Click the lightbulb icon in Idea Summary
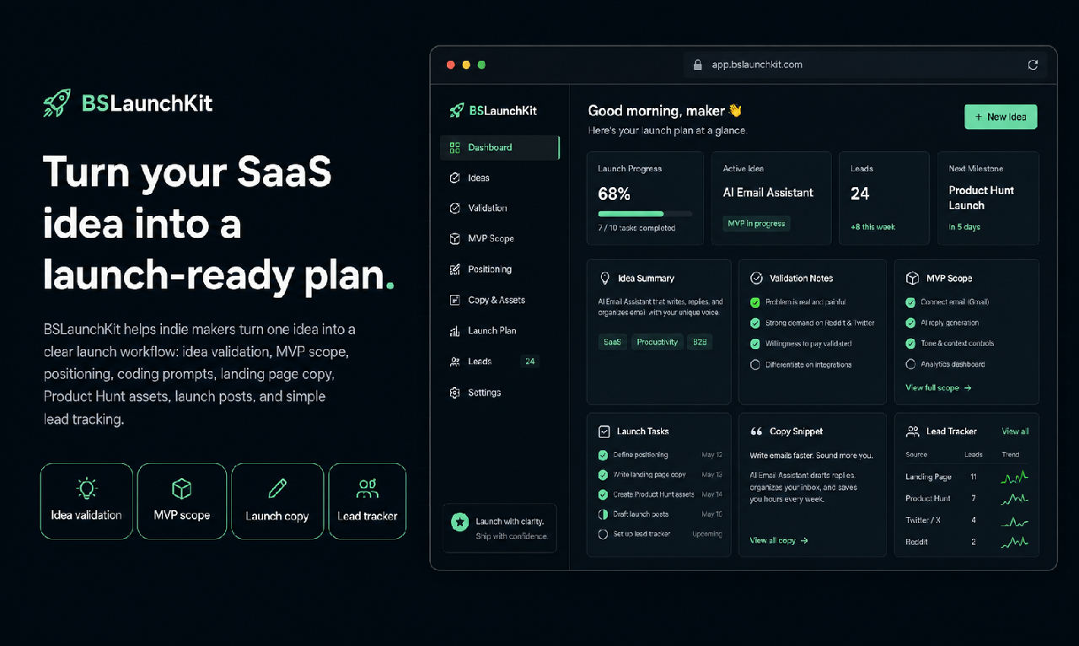This screenshot has height=646, width=1079. click(604, 278)
